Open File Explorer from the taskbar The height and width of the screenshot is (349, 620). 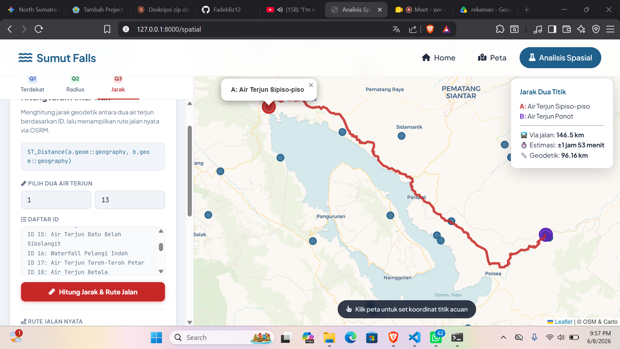coord(329,337)
